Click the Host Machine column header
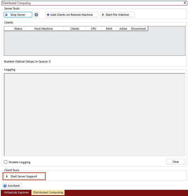 (x=43, y=29)
